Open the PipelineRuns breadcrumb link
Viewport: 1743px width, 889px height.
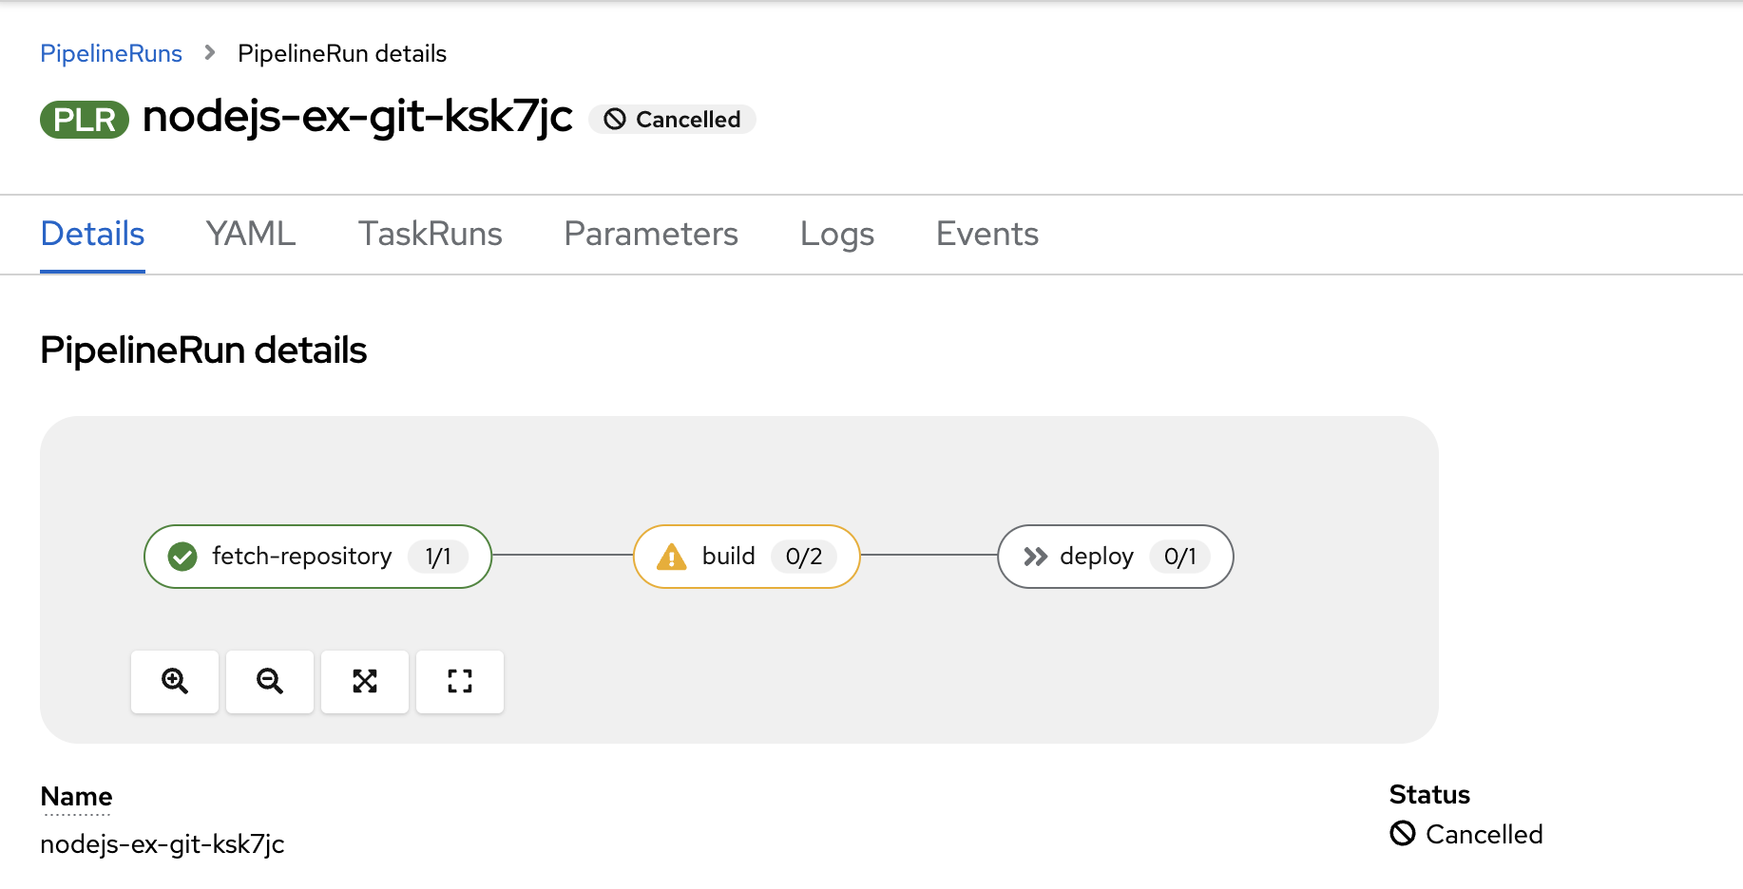pyautogui.click(x=111, y=53)
